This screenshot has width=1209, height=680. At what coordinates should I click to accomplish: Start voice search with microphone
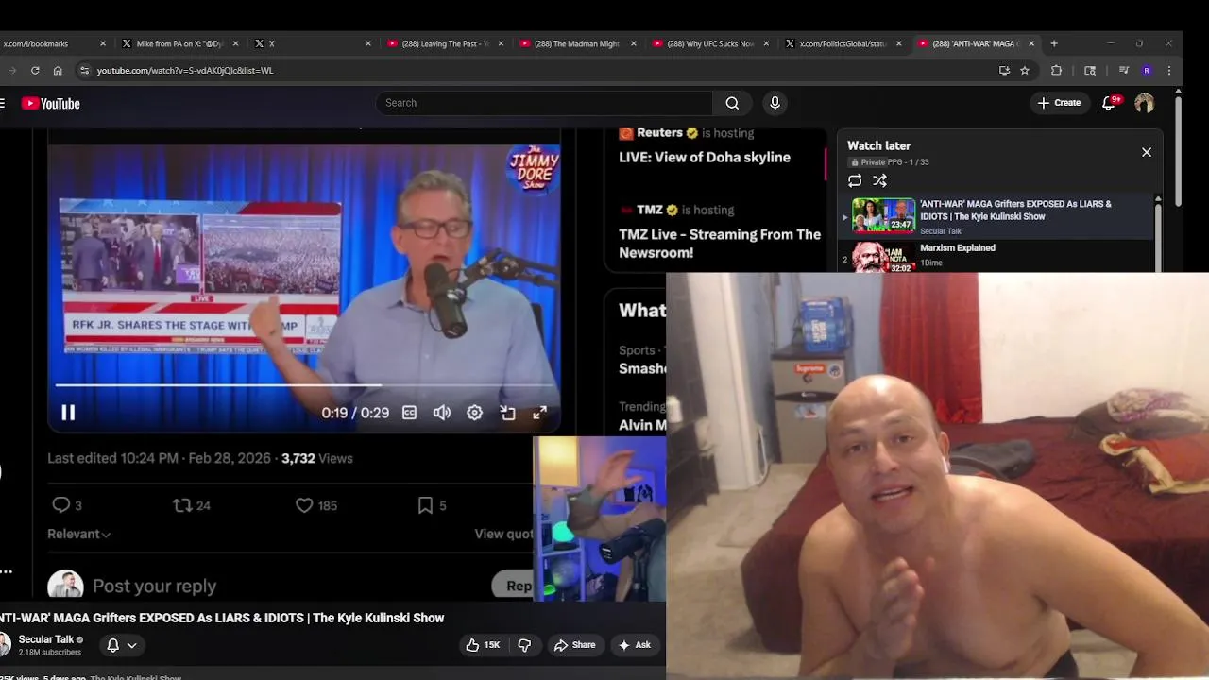[x=775, y=103]
